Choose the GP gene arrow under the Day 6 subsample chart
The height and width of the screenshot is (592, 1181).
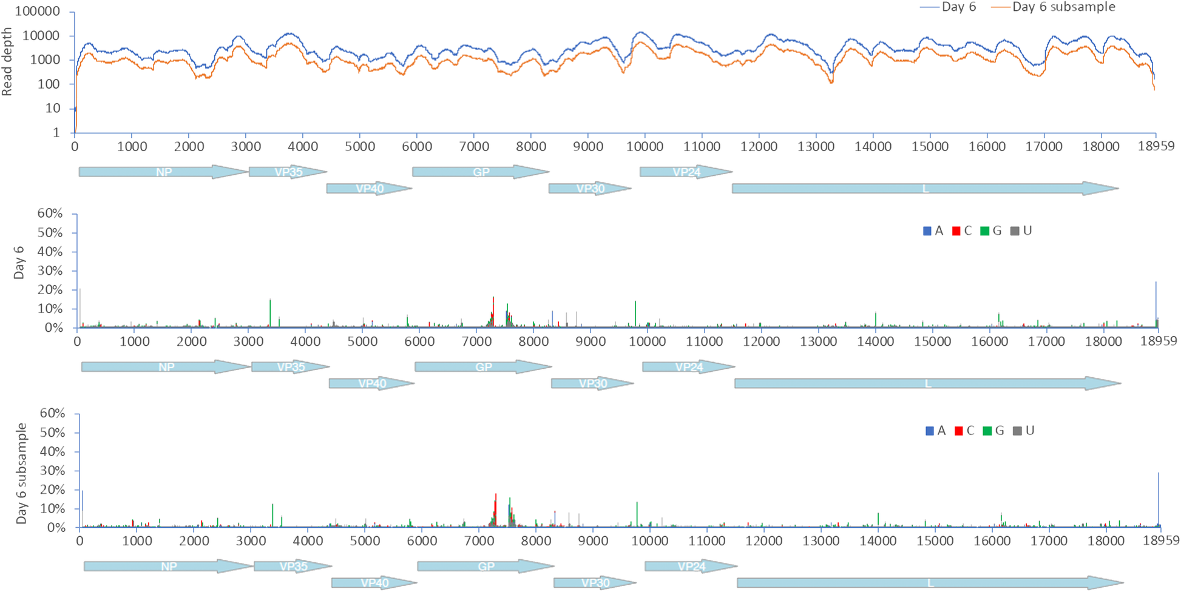click(486, 567)
